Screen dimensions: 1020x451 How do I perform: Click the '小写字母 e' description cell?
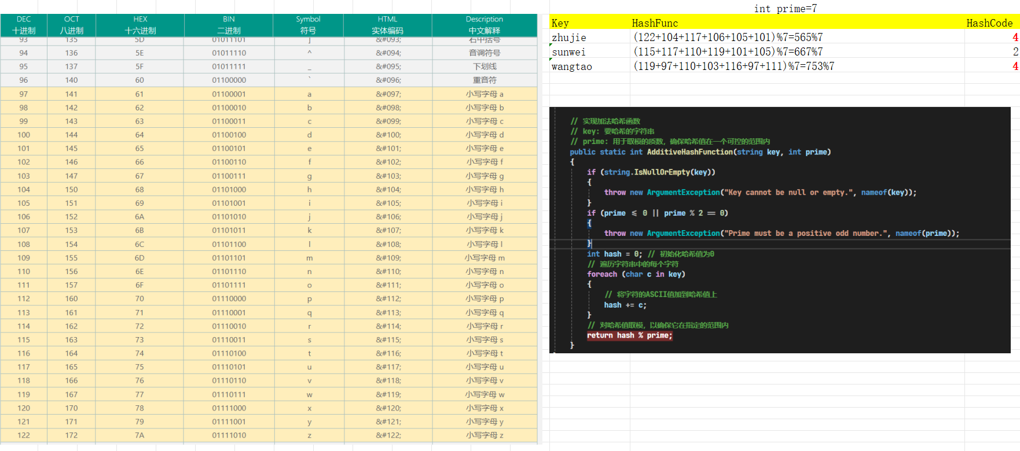[485, 149]
